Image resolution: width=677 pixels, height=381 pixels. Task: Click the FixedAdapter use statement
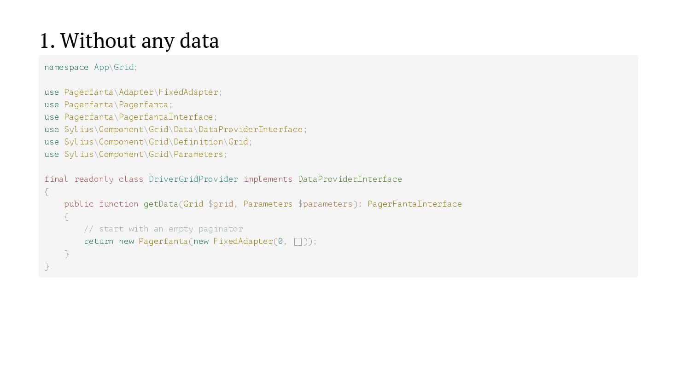(x=133, y=92)
